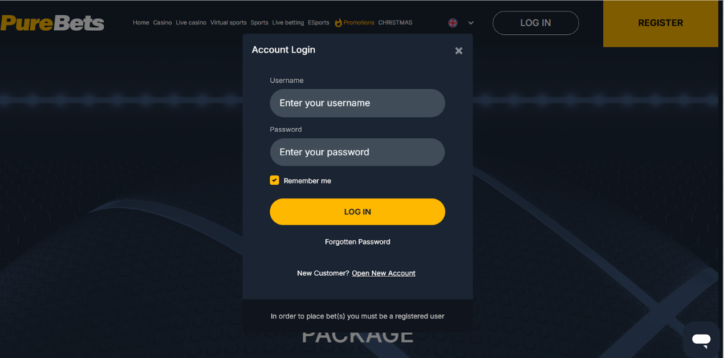Open Live betting from the navigation
The width and height of the screenshot is (724, 358).
288,22
